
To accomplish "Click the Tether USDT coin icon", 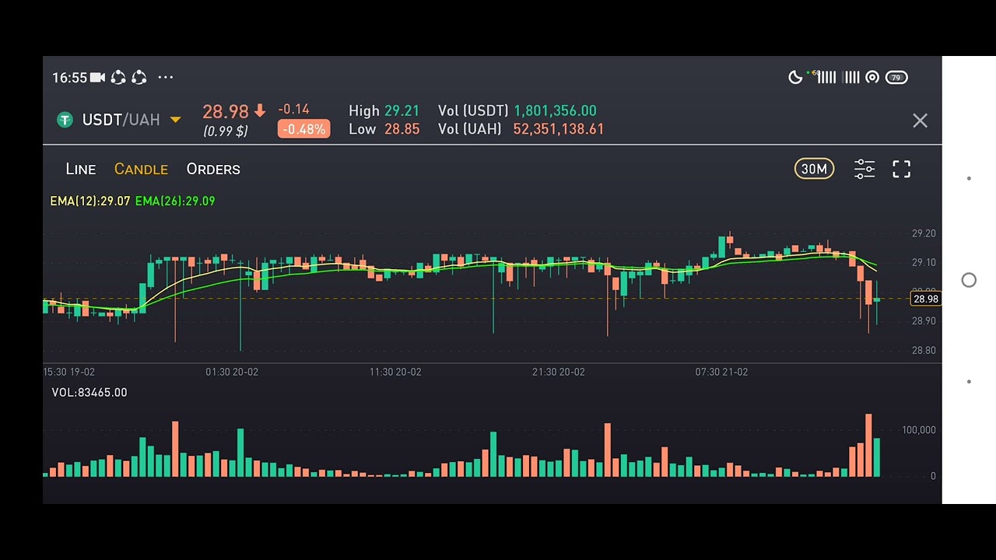I will (x=65, y=120).
